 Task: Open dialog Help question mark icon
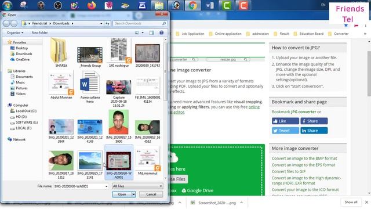point(161,33)
